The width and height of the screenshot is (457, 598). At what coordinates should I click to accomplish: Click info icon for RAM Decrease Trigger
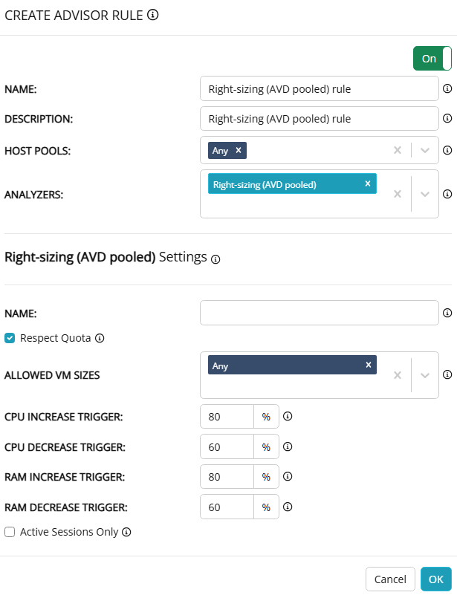pyautogui.click(x=288, y=507)
